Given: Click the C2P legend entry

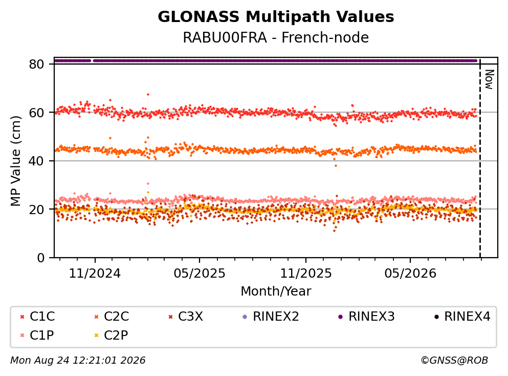Looking at the screenshot, I should tap(111, 335).
